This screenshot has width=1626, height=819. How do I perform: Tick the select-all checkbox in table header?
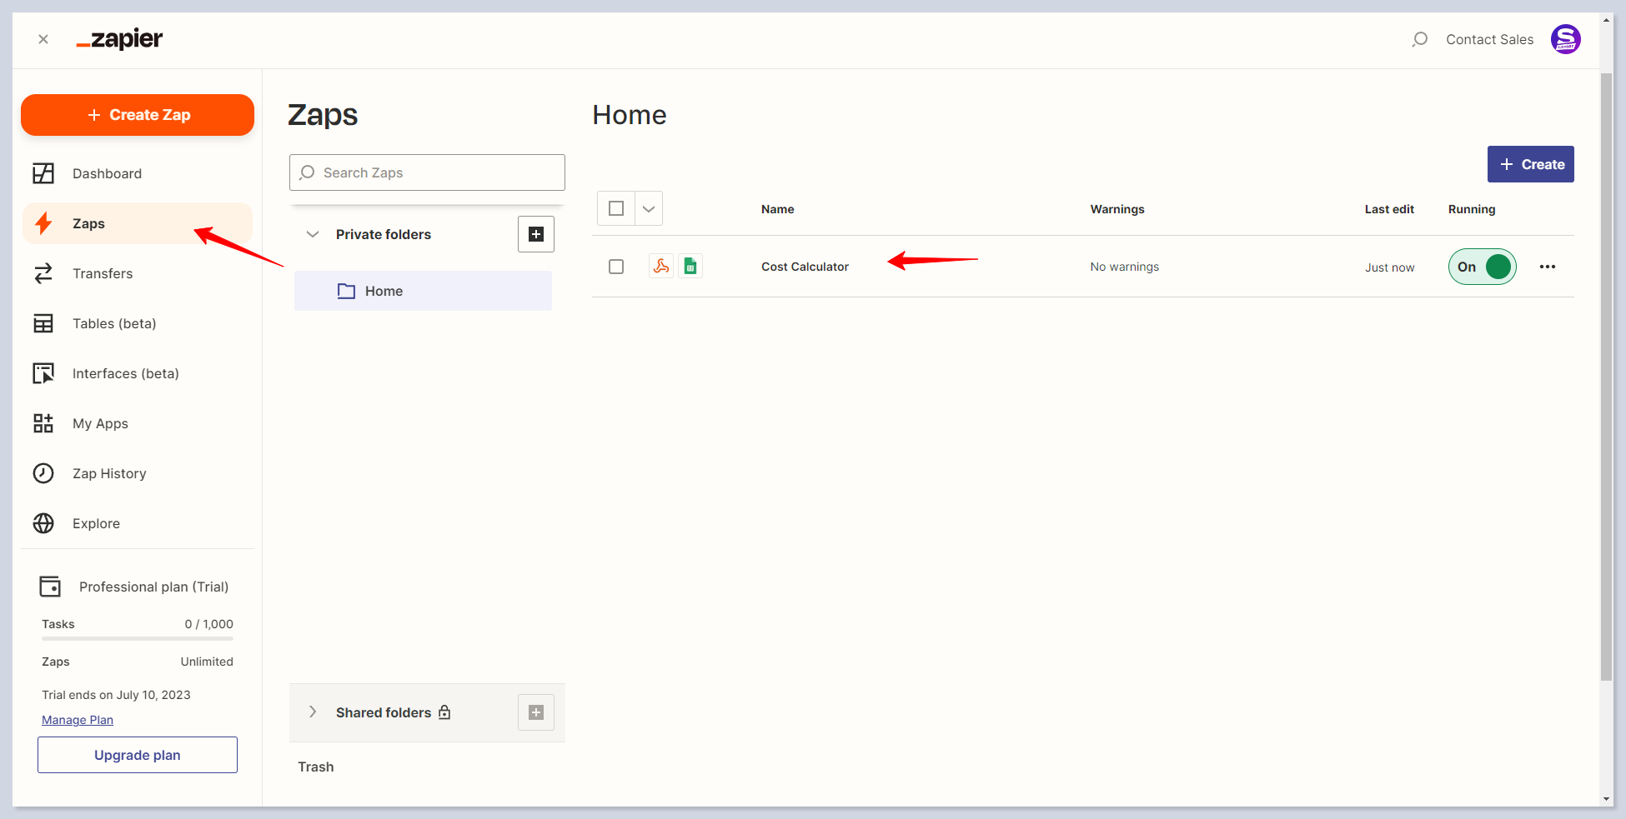(616, 208)
